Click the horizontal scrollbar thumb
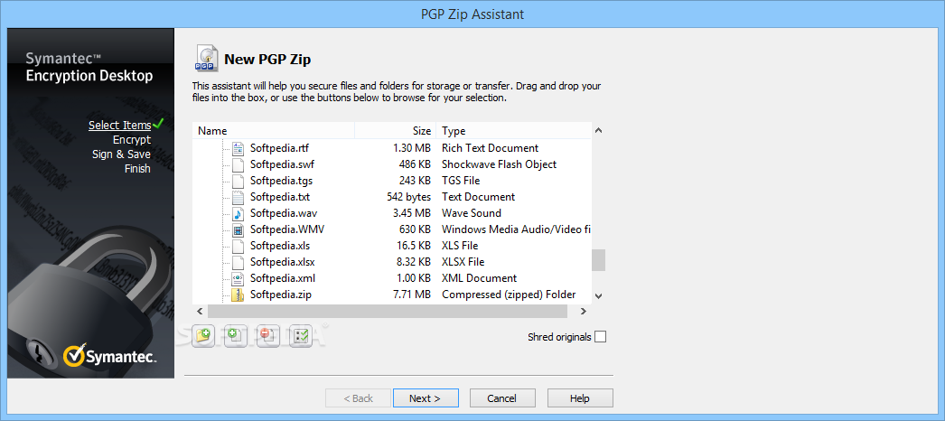The image size is (945, 421). (x=388, y=312)
